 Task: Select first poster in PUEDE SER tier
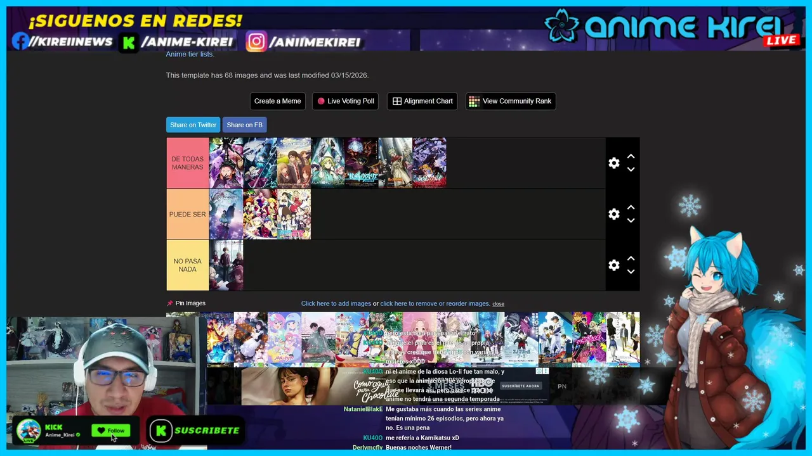click(x=226, y=214)
